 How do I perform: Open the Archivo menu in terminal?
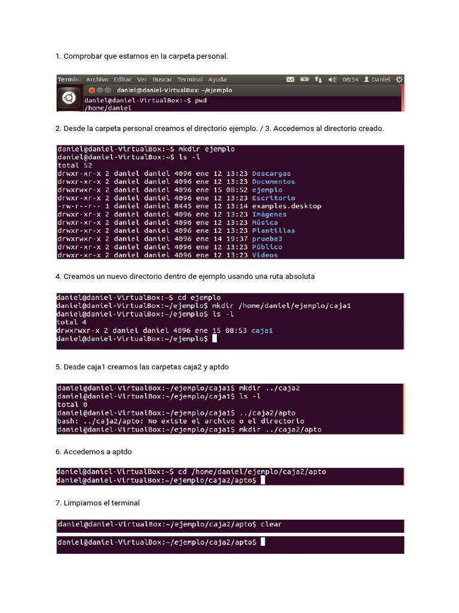click(x=97, y=80)
